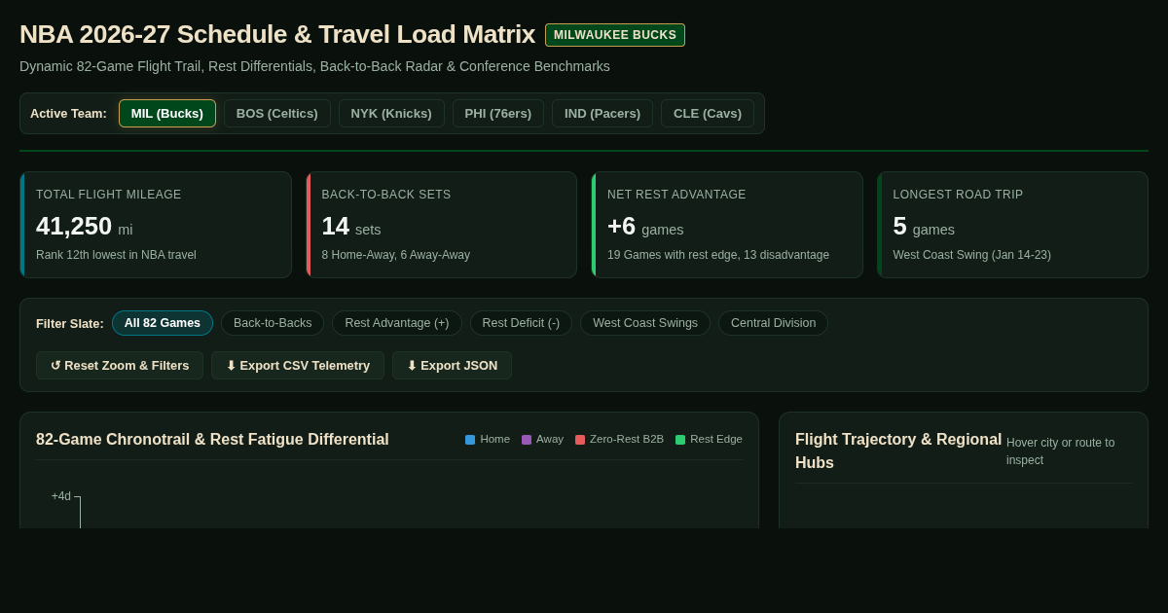The height and width of the screenshot is (613, 1168).
Task: Switch active team to BOS (Celtics)
Action: click(277, 113)
